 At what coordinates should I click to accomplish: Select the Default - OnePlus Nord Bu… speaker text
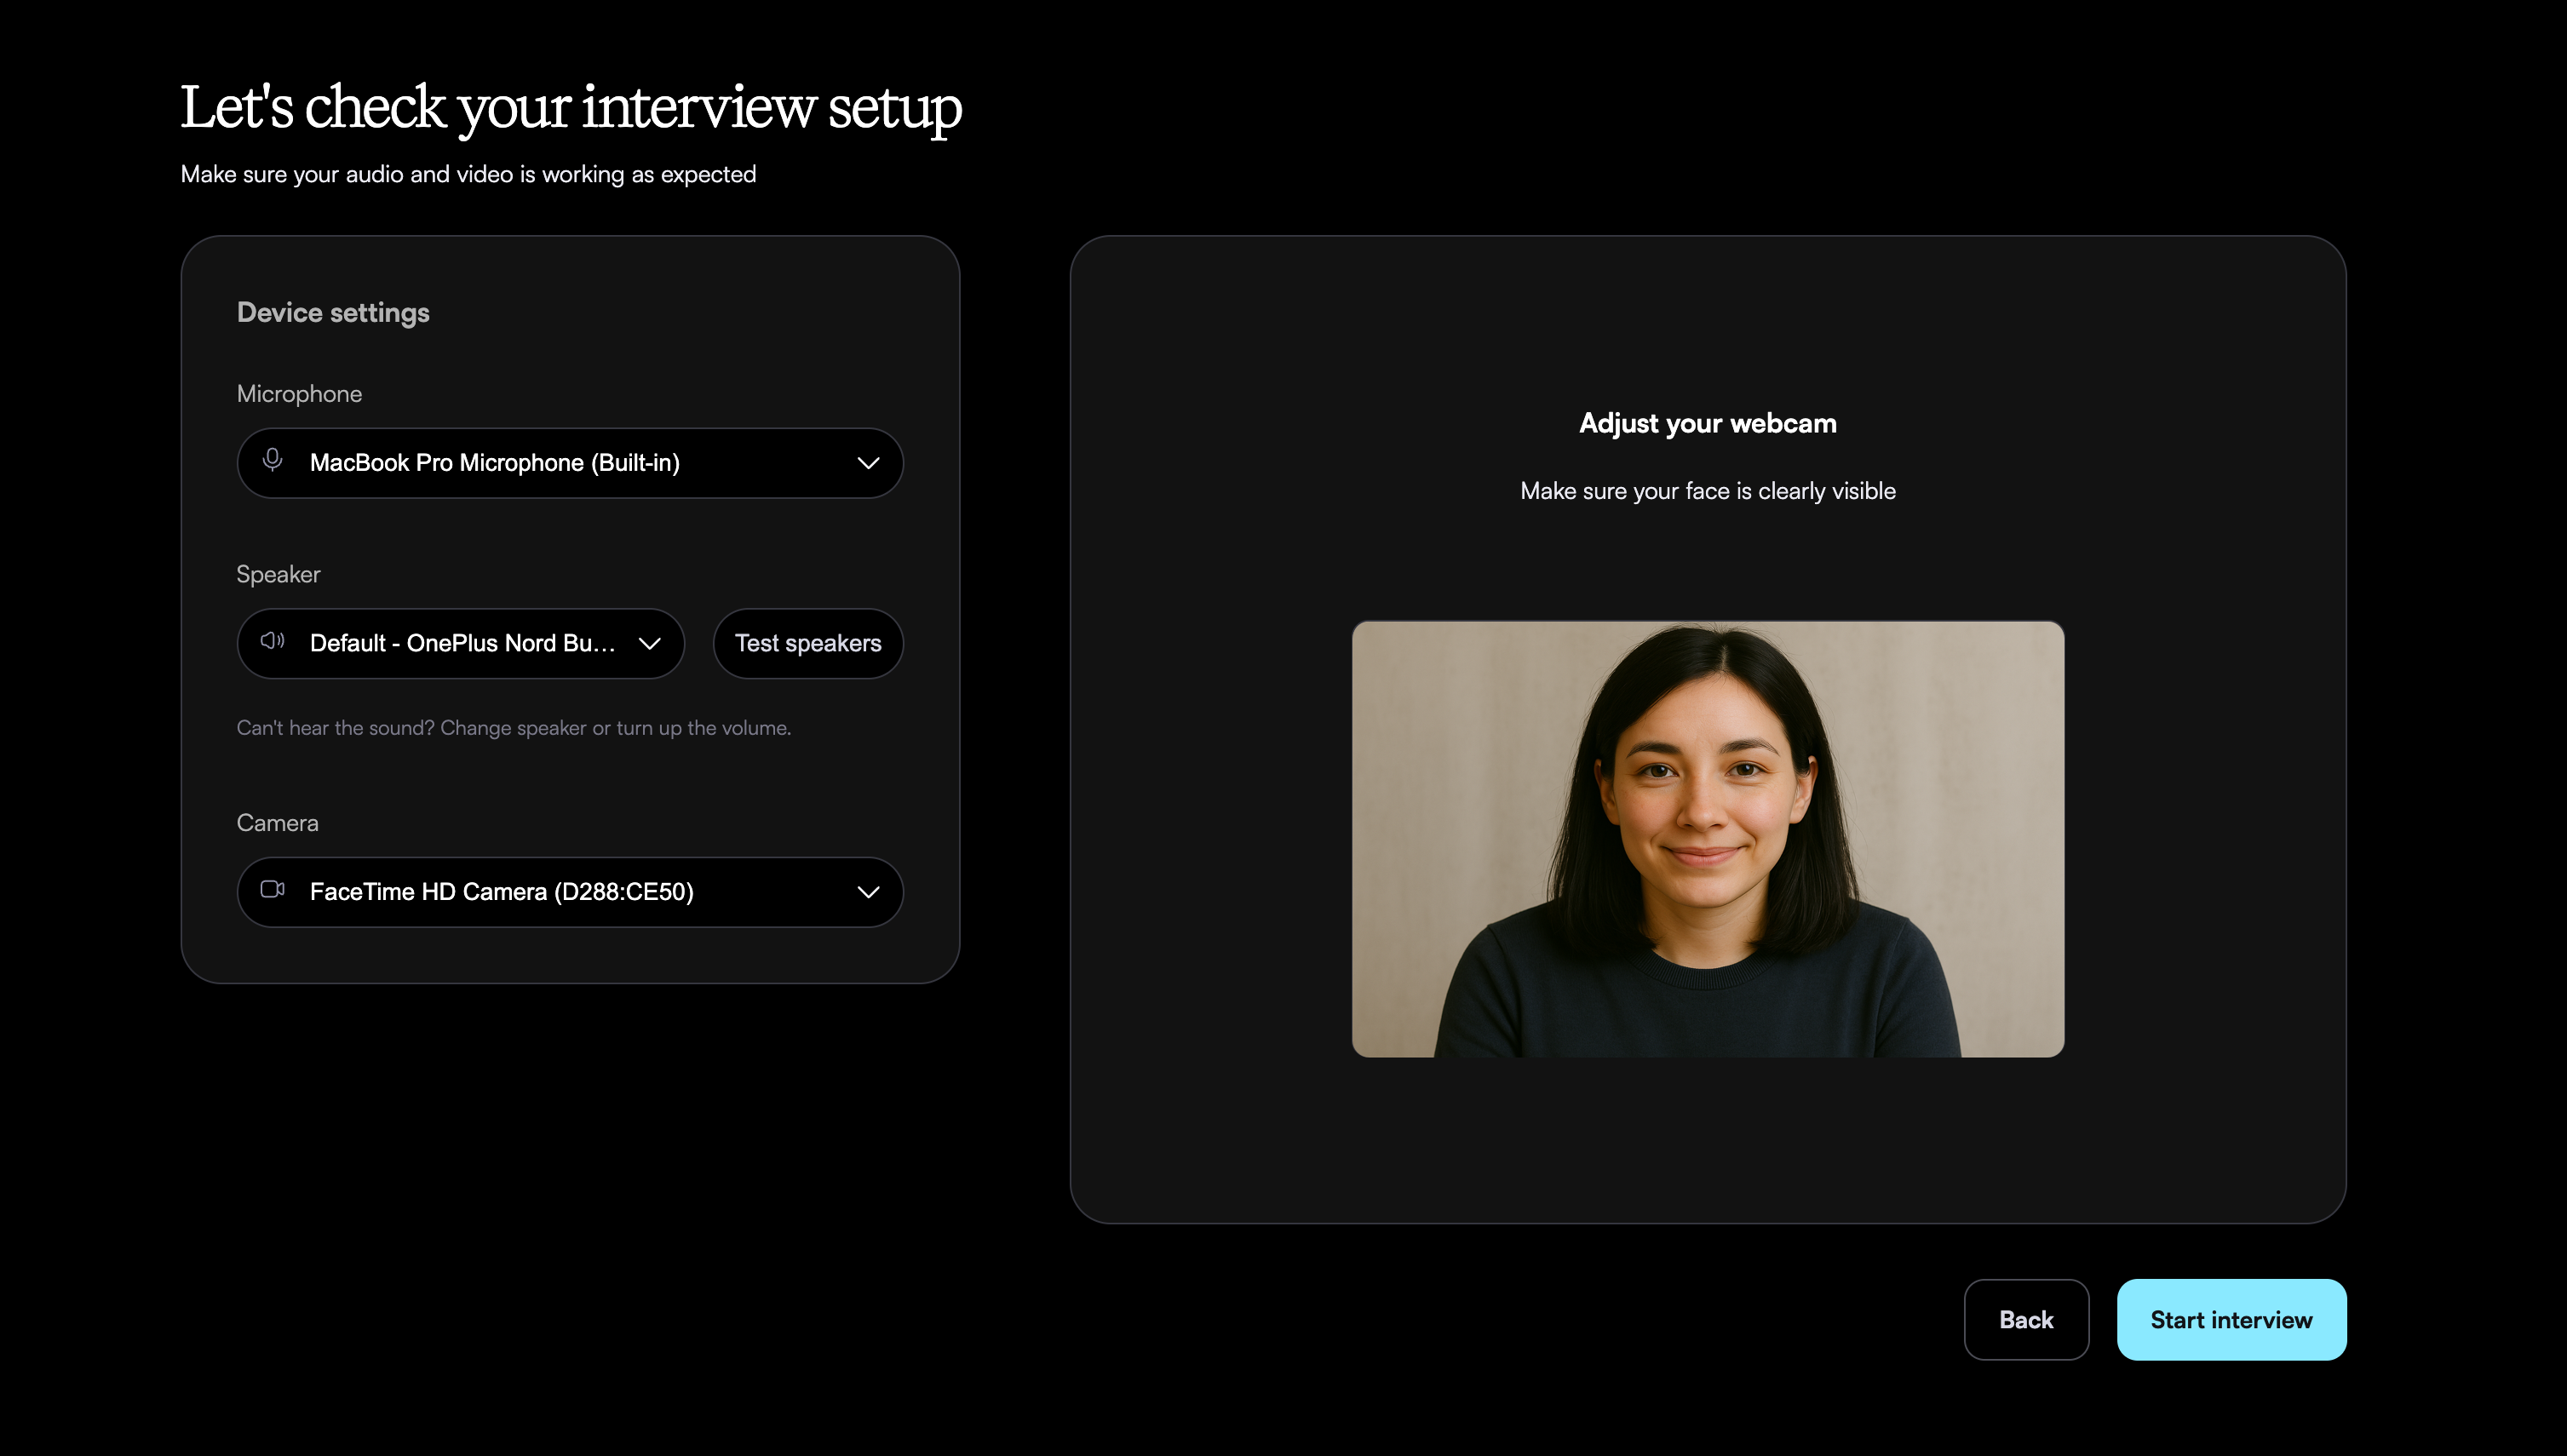[462, 643]
